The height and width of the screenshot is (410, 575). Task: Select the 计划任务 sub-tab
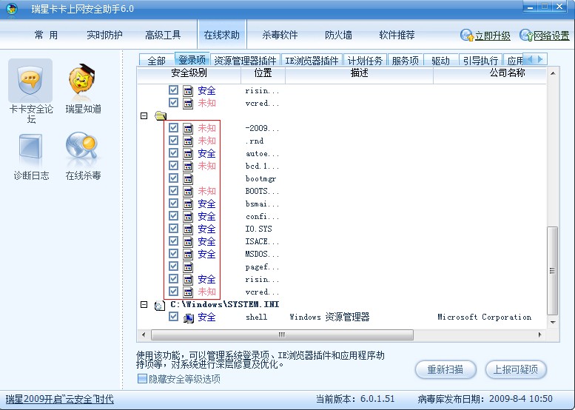coord(365,60)
